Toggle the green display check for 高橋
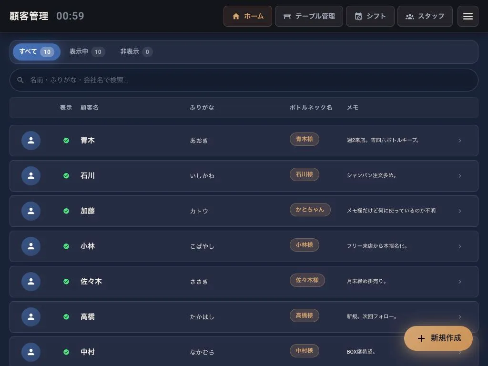The width and height of the screenshot is (488, 366). coord(66,317)
